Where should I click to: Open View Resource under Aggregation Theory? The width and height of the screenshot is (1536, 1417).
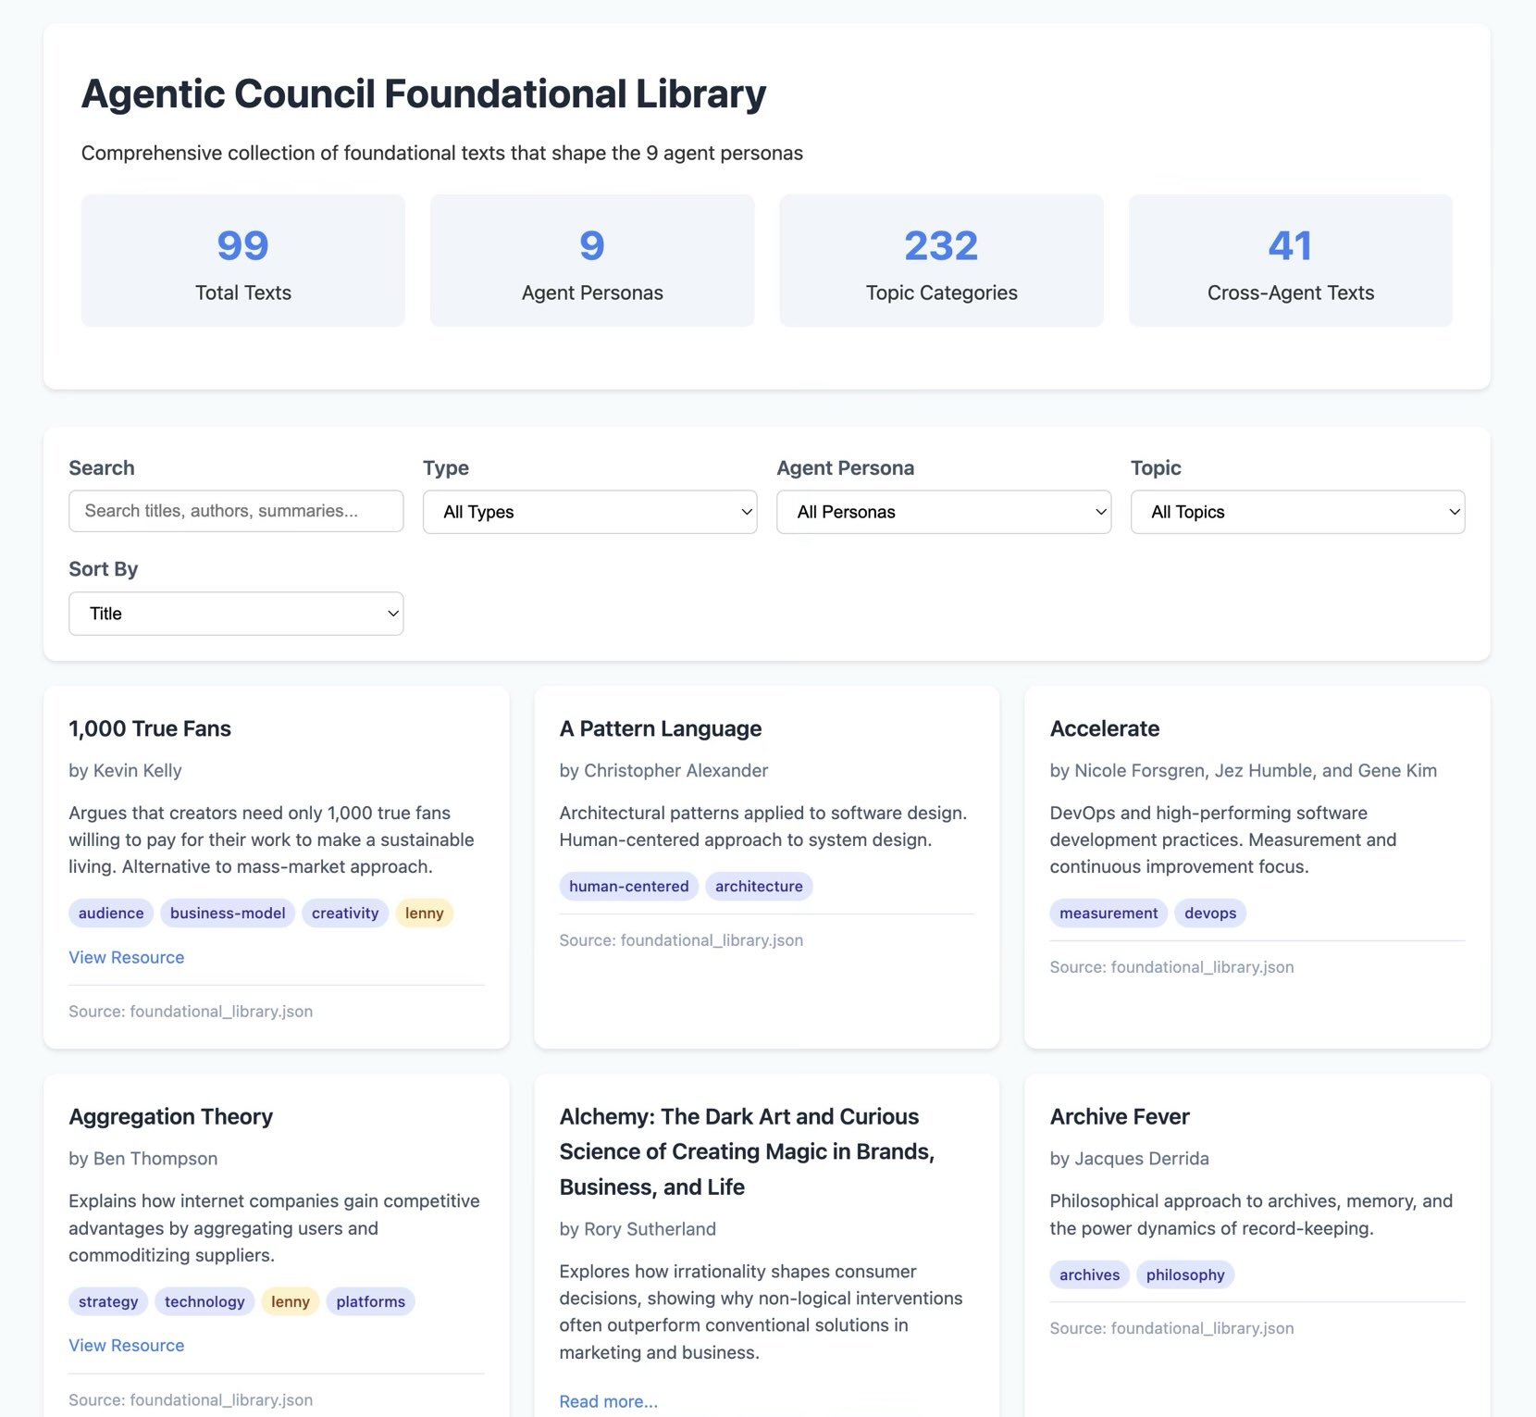(126, 1345)
